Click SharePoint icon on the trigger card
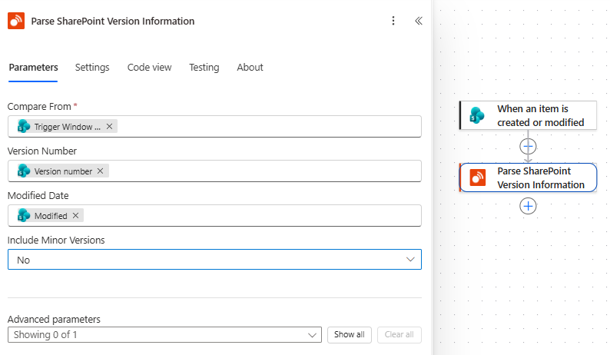 pos(476,115)
